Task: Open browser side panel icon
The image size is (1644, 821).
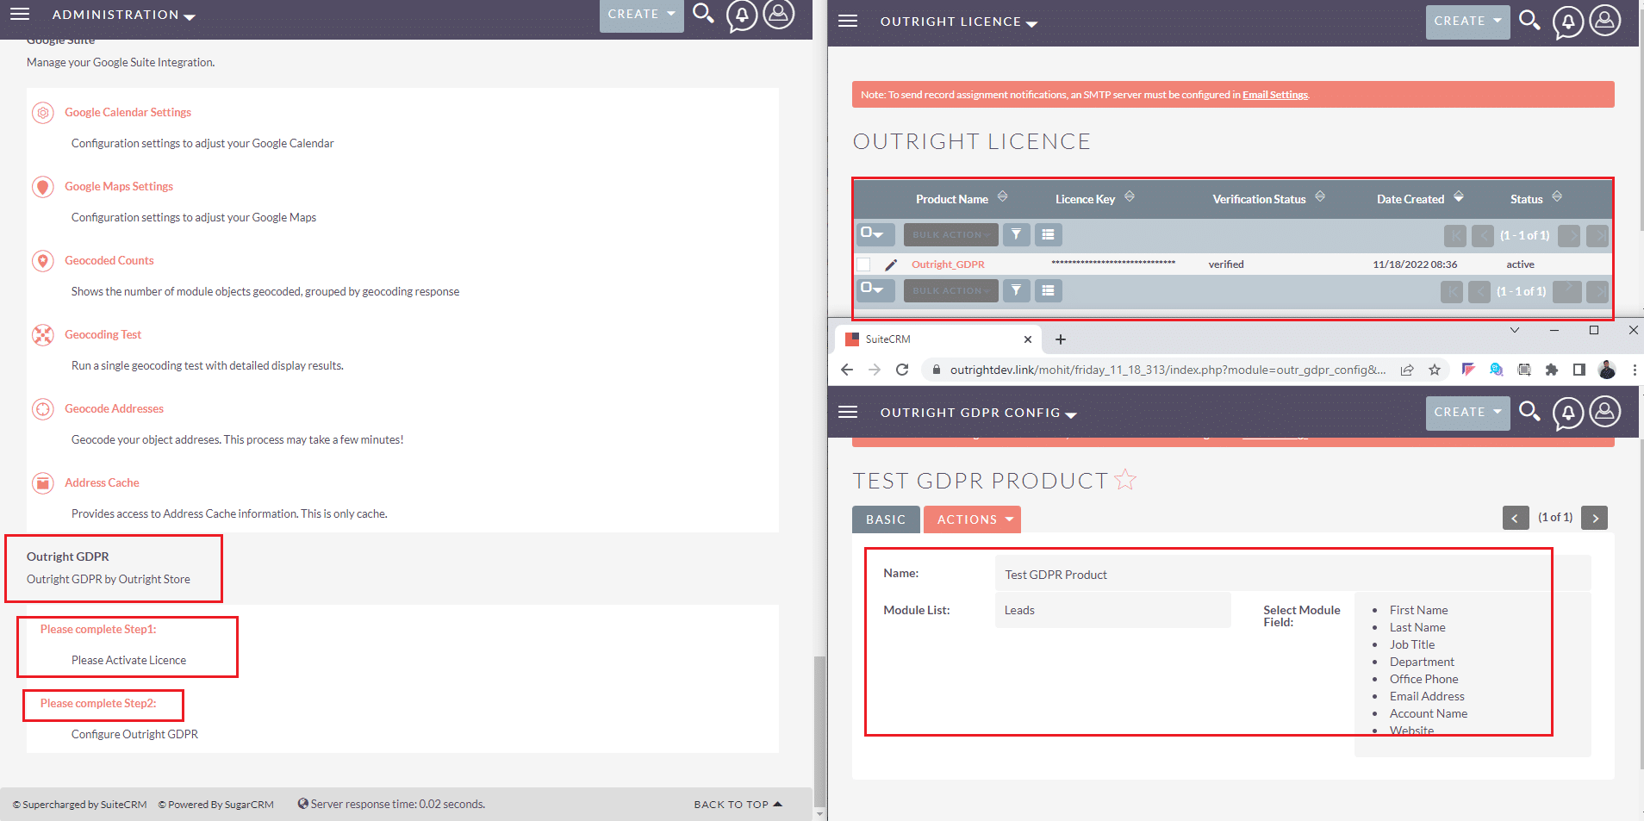Action: 1579,370
